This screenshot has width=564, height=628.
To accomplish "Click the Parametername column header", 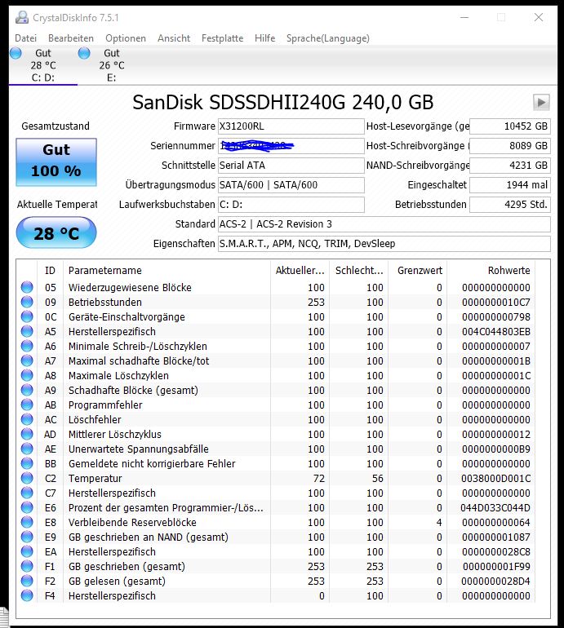I will pos(167,271).
